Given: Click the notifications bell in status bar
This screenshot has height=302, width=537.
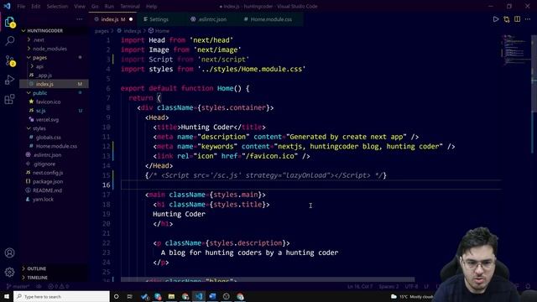Looking at the screenshot, I should coord(528,286).
